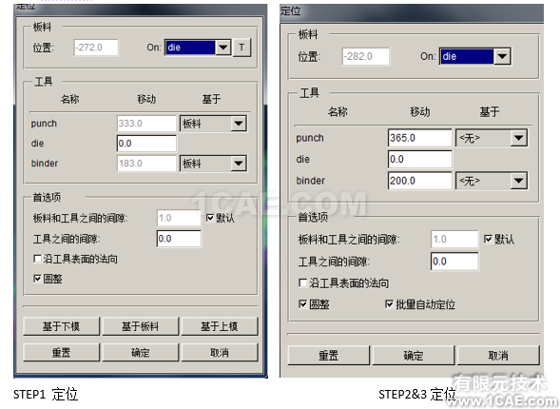Toggle the 默认 checkbox in the left dialog
560x409 pixels.
[210, 218]
